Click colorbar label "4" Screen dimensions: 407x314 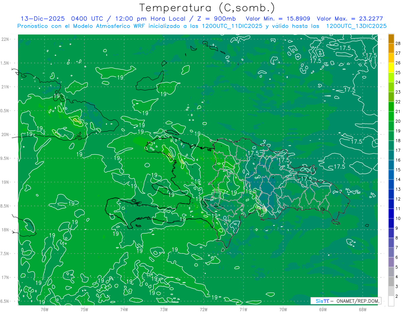tap(397, 277)
